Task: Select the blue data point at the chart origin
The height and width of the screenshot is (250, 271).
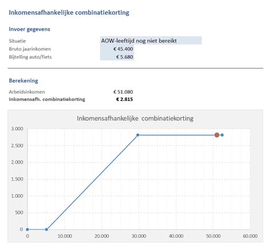Action: (27, 229)
